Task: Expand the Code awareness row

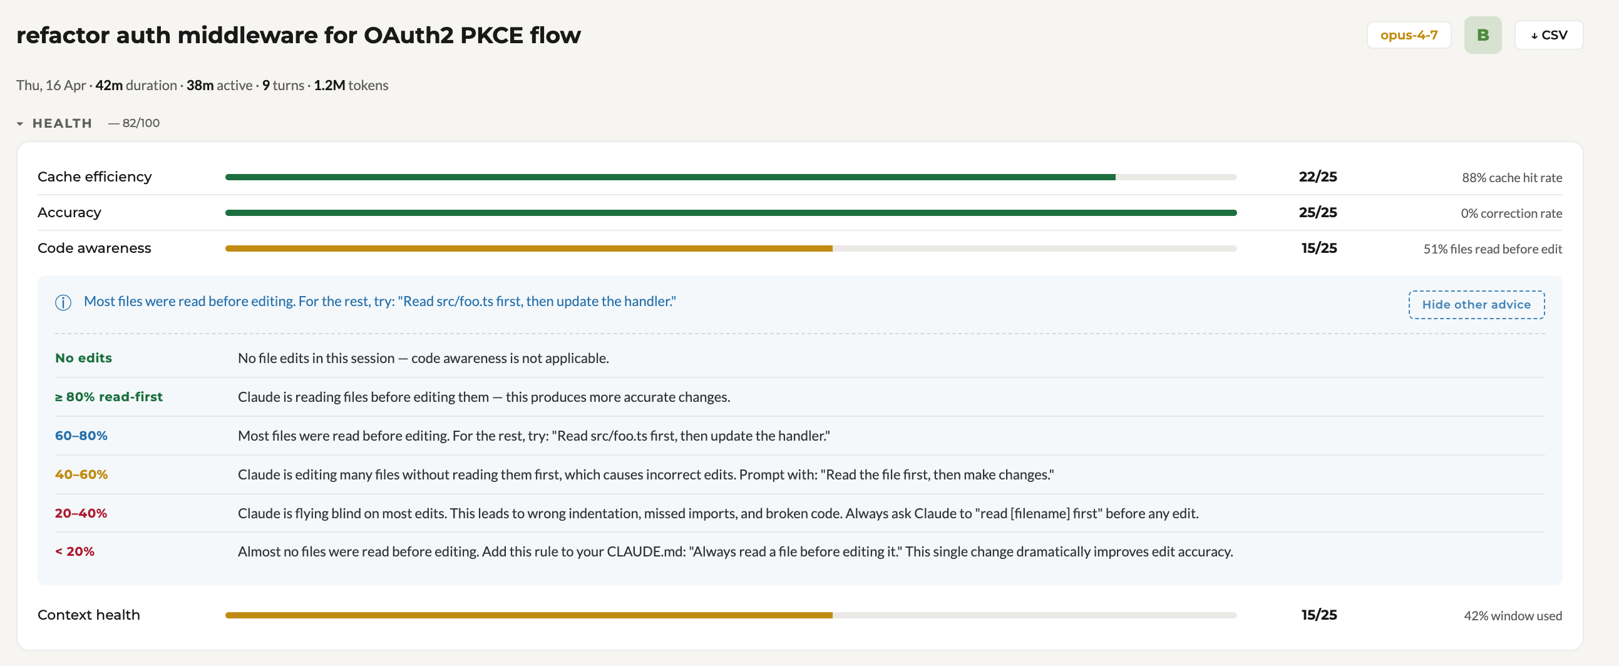Action: coord(95,248)
